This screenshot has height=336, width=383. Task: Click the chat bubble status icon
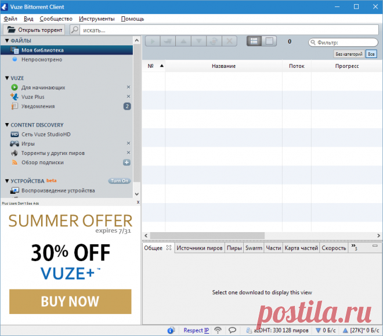pyautogui.click(x=232, y=330)
